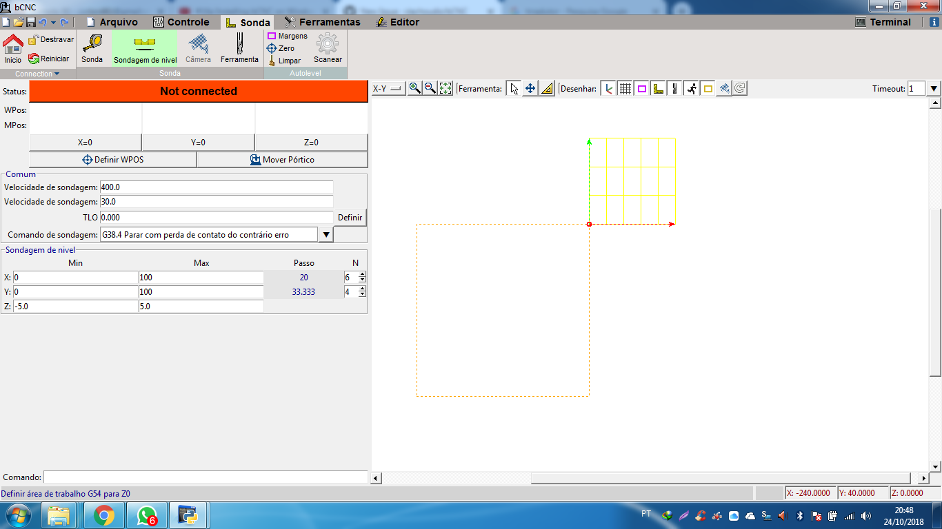Toggle camera display in Desenhar
942x529 pixels.
(x=724, y=88)
